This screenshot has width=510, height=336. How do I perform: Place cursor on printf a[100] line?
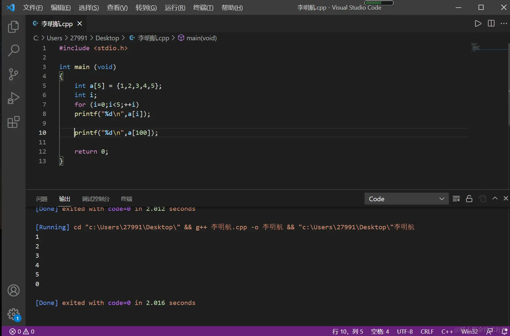tap(116, 132)
